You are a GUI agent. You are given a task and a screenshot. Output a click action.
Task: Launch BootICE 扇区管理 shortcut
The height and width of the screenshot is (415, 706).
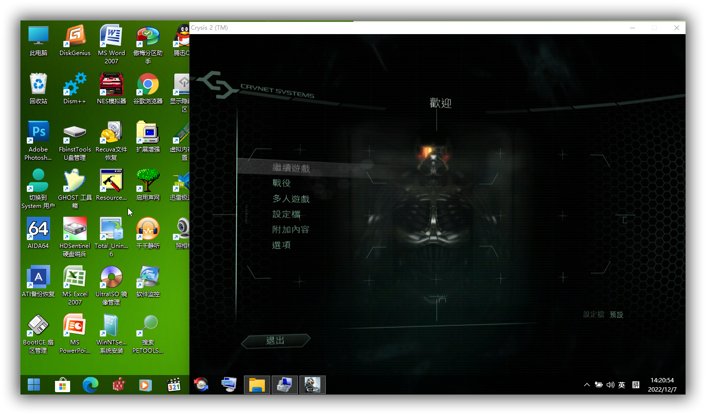(38, 334)
